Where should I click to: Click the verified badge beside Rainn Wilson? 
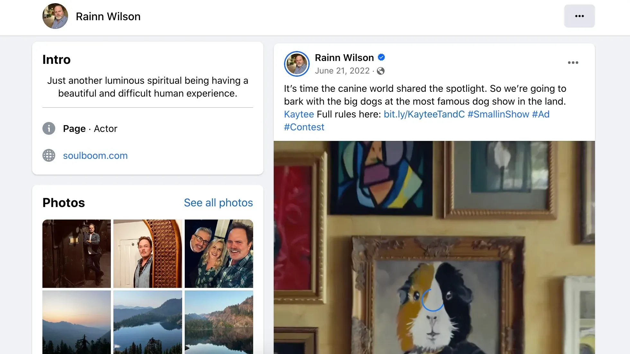381,57
